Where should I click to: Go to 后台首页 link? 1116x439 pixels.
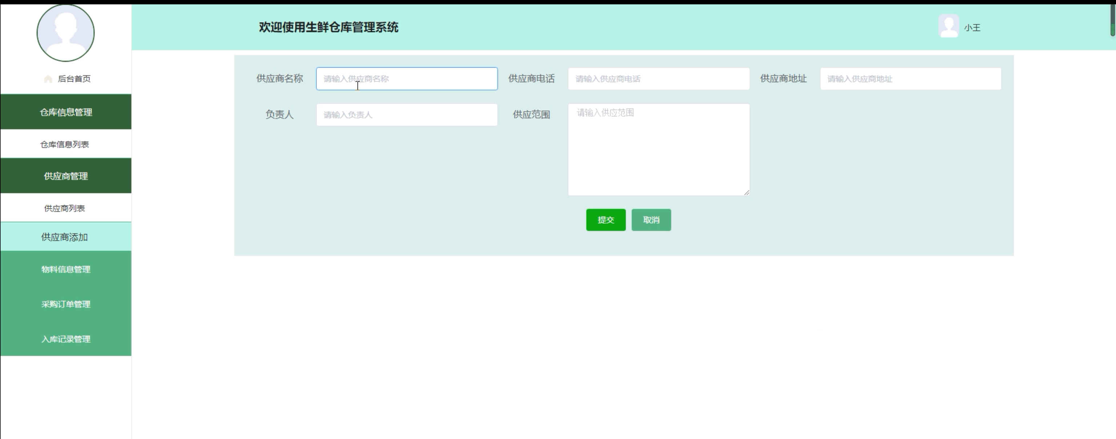click(x=74, y=79)
